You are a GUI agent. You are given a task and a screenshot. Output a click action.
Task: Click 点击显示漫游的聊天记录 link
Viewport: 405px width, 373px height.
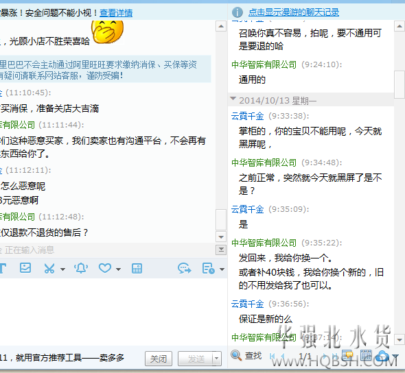click(294, 12)
